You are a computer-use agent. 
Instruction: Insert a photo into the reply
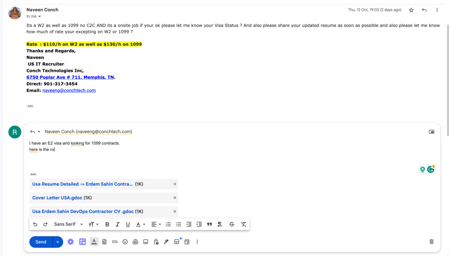(145, 242)
